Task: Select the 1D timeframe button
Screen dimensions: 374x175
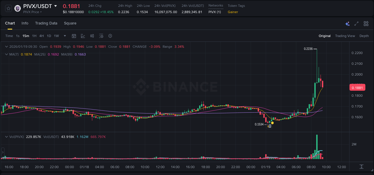Action: (x=49, y=36)
